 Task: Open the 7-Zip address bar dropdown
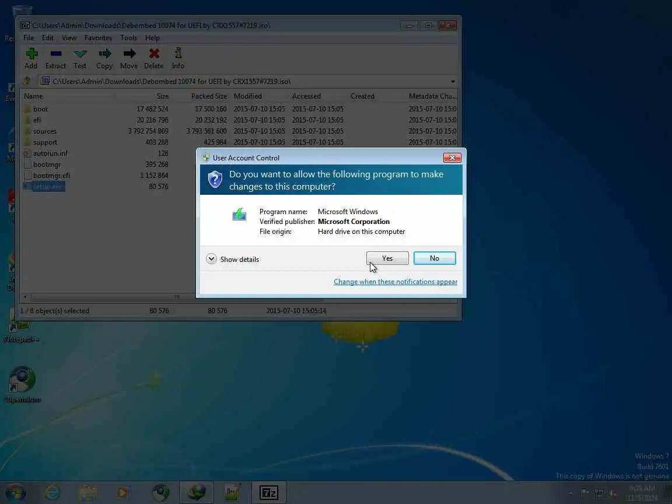pos(453,82)
